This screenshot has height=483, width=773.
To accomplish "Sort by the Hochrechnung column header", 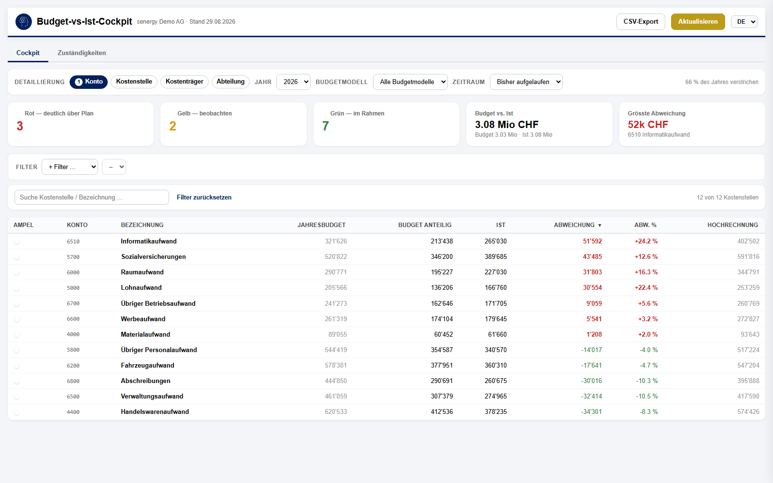I will click(732, 225).
